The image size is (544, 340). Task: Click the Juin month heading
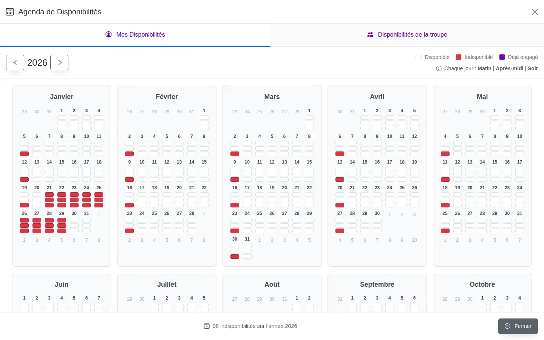pyautogui.click(x=62, y=284)
